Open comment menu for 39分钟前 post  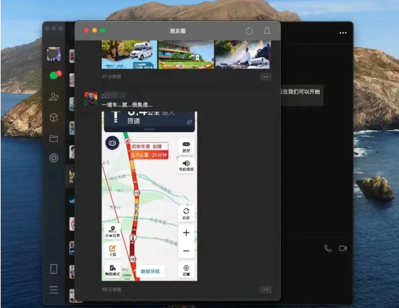[266, 290]
